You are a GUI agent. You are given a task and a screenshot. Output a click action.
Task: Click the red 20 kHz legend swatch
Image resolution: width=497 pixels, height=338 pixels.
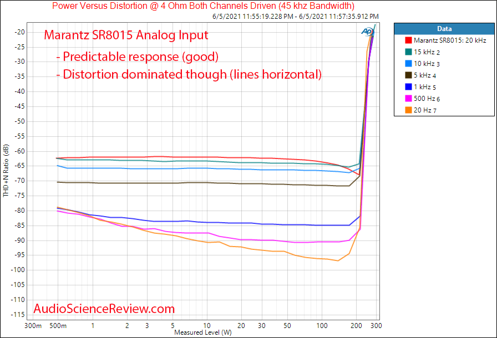(408, 40)
